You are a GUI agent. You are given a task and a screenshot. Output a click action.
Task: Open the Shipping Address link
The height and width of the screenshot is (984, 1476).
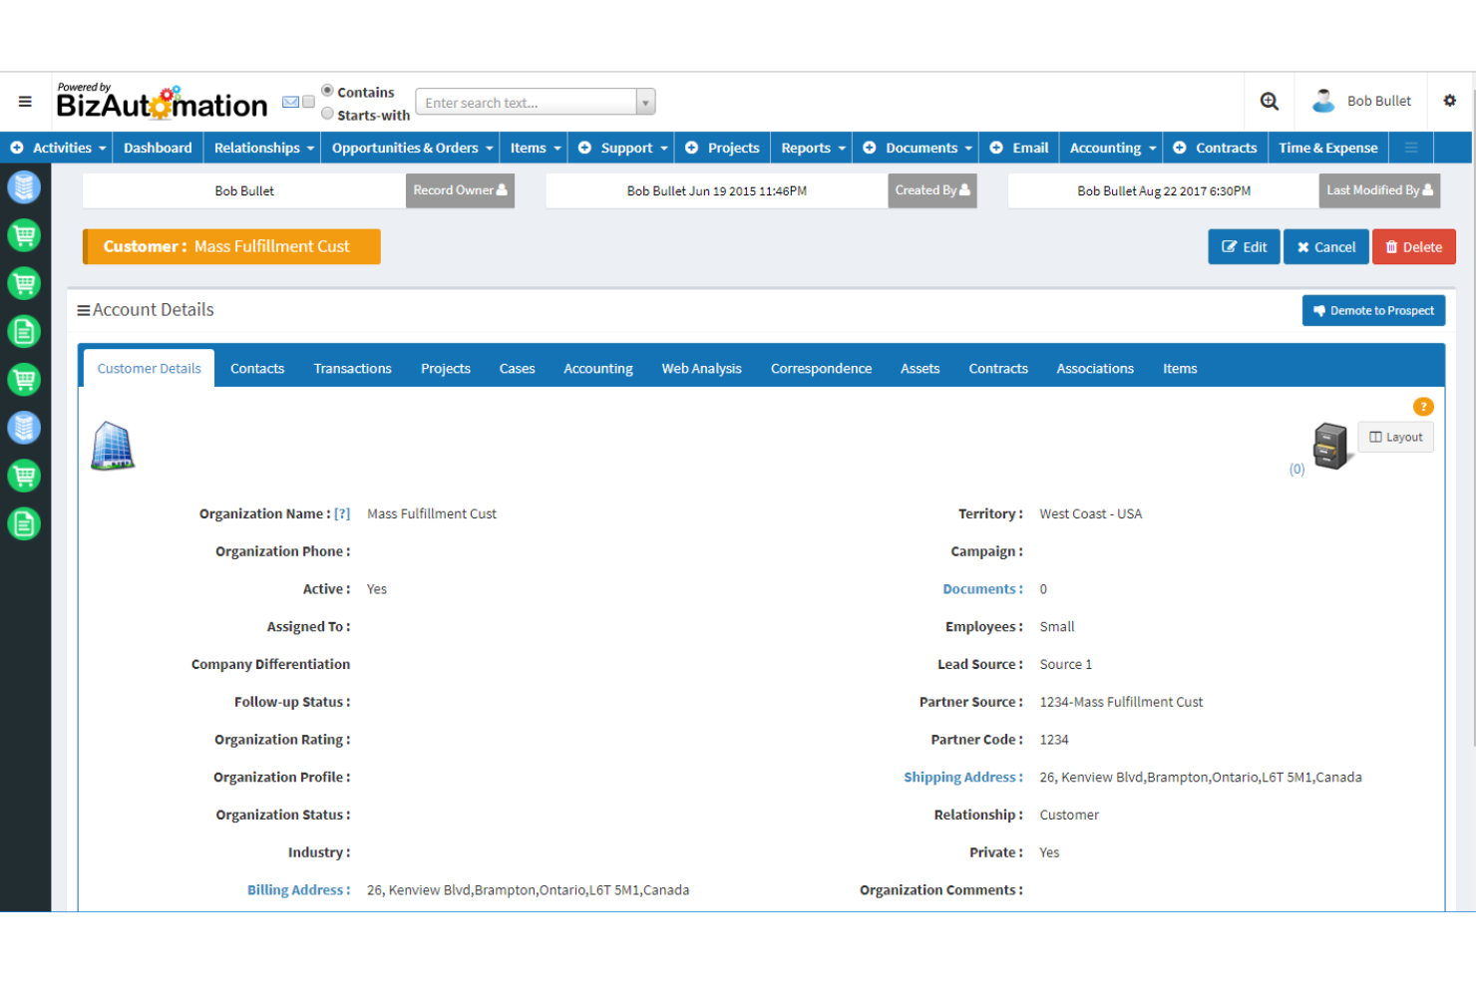point(960,777)
